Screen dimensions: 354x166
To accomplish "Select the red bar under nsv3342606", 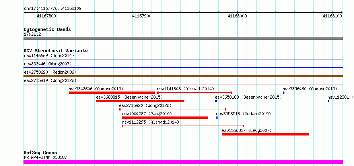I will 112,93.
